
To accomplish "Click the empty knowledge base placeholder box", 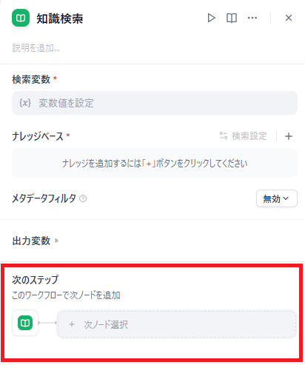I will click(155, 163).
